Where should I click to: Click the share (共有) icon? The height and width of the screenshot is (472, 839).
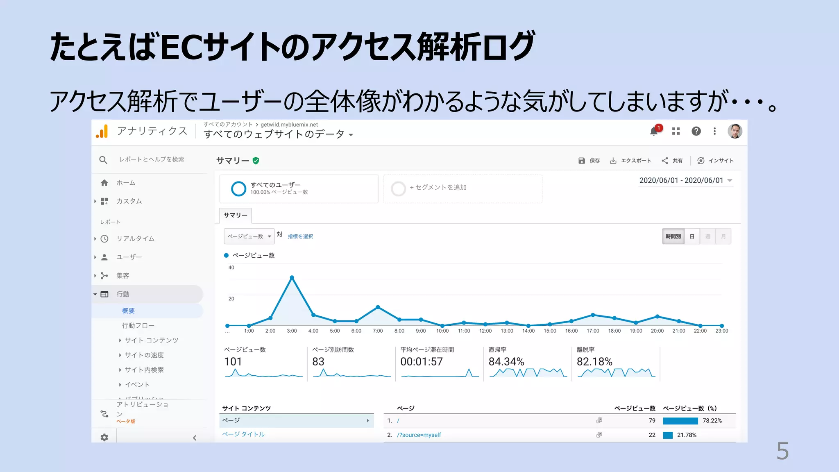pos(665,161)
